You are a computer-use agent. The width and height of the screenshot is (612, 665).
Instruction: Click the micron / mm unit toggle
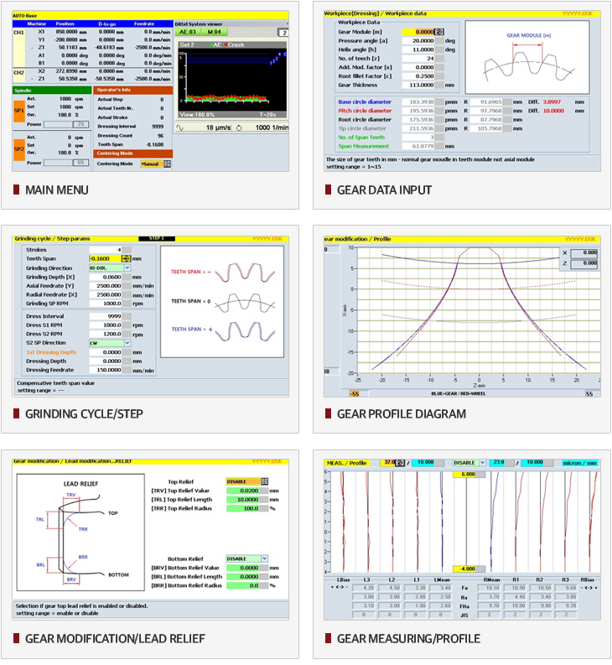pos(580,463)
